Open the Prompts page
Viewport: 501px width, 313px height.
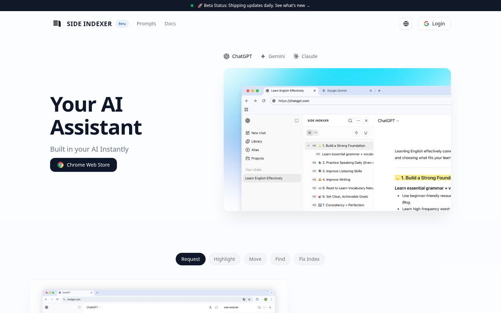146,24
